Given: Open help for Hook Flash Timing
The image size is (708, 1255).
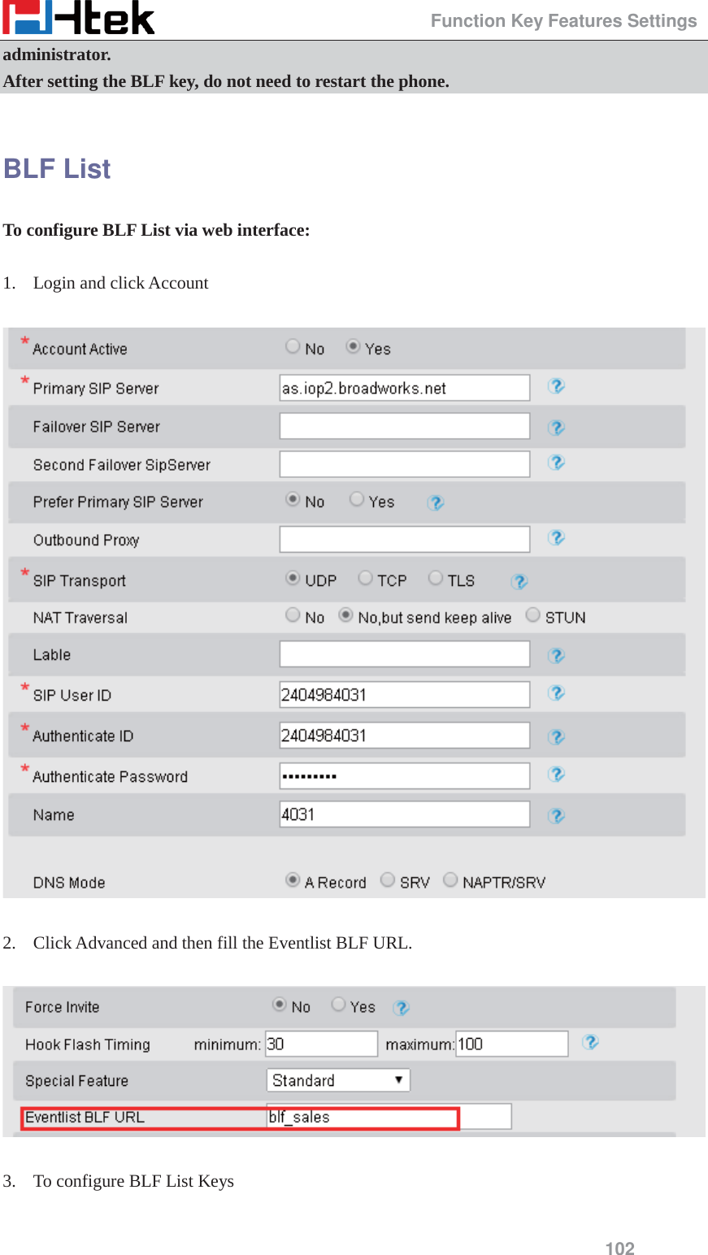Looking at the screenshot, I should click(589, 1043).
